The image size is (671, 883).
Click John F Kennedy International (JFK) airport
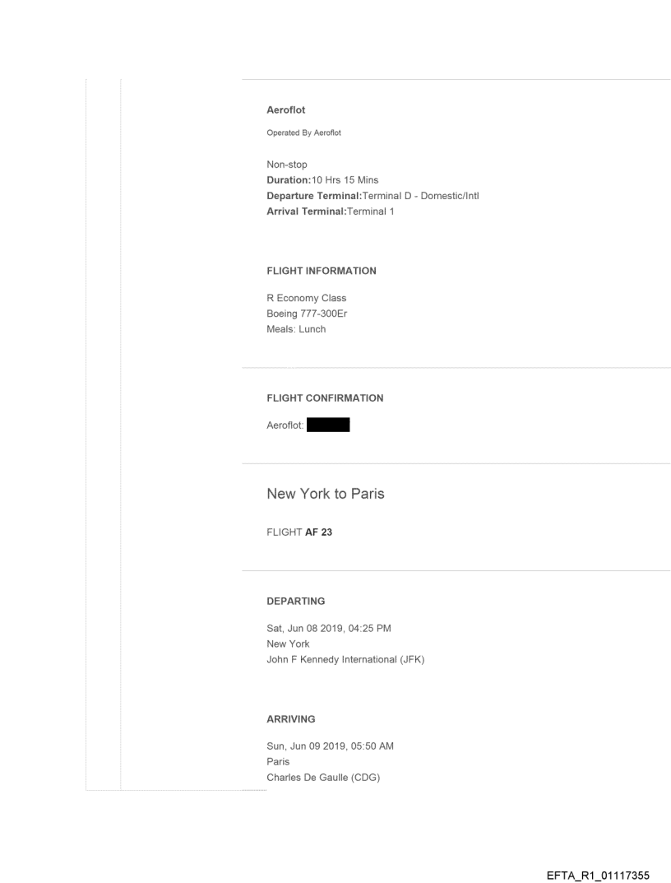tap(345, 660)
